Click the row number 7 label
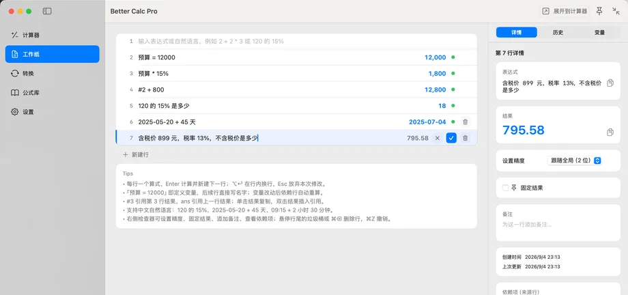The width and height of the screenshot is (628, 295). tap(131, 138)
